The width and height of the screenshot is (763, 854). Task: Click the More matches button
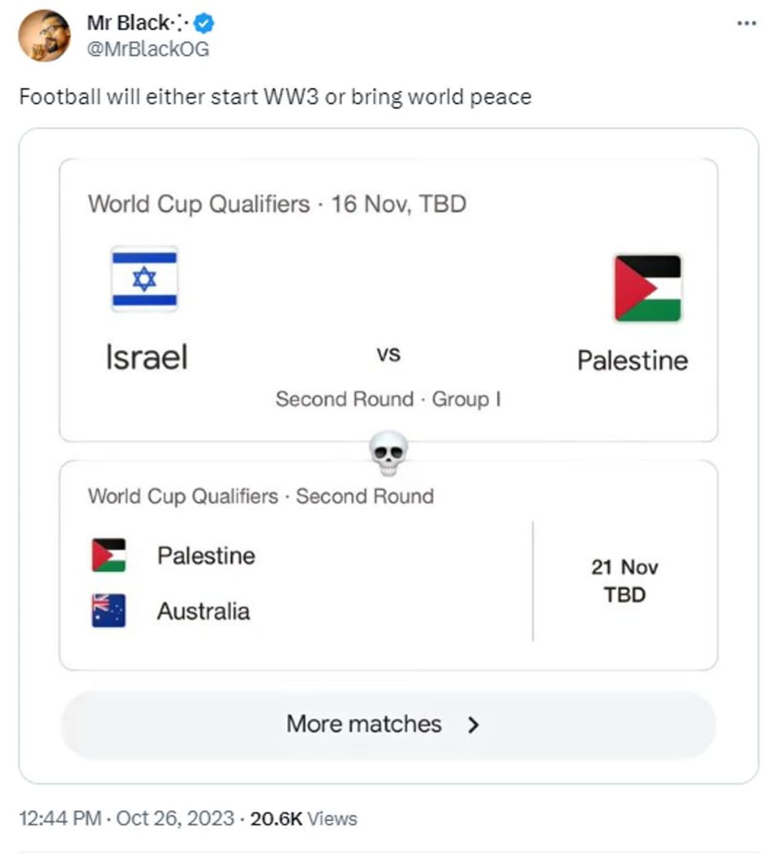(364, 725)
